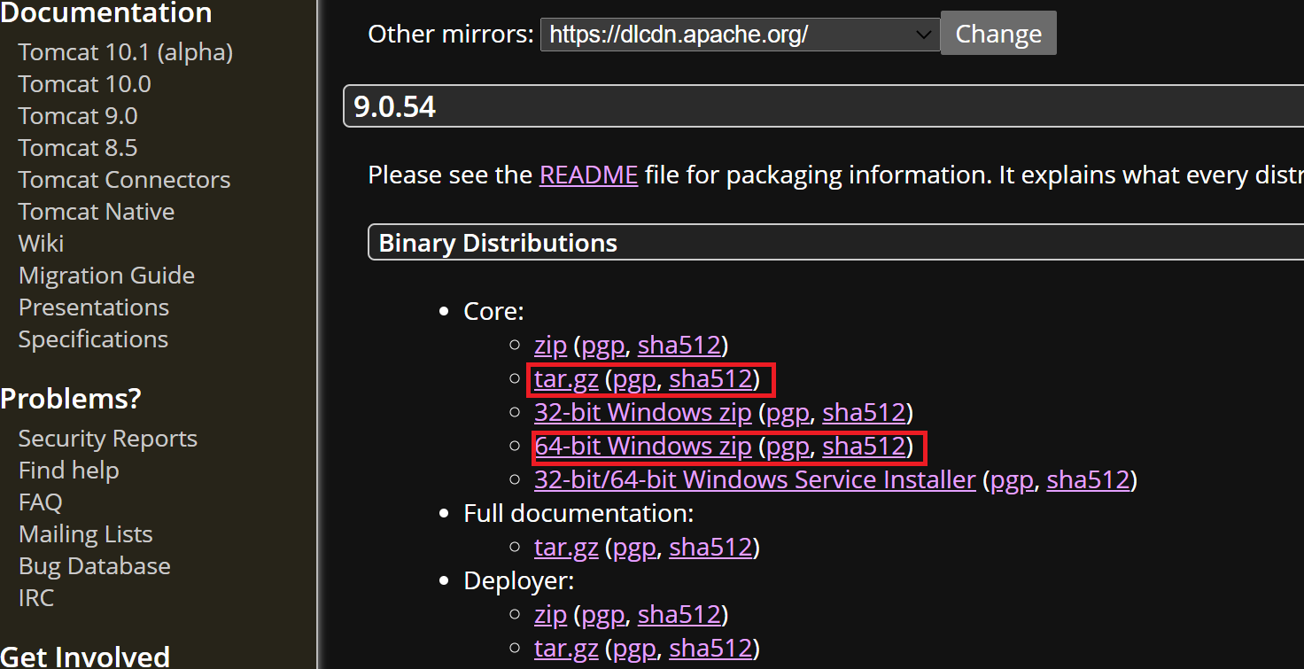Download the Deployer zip file

(550, 615)
